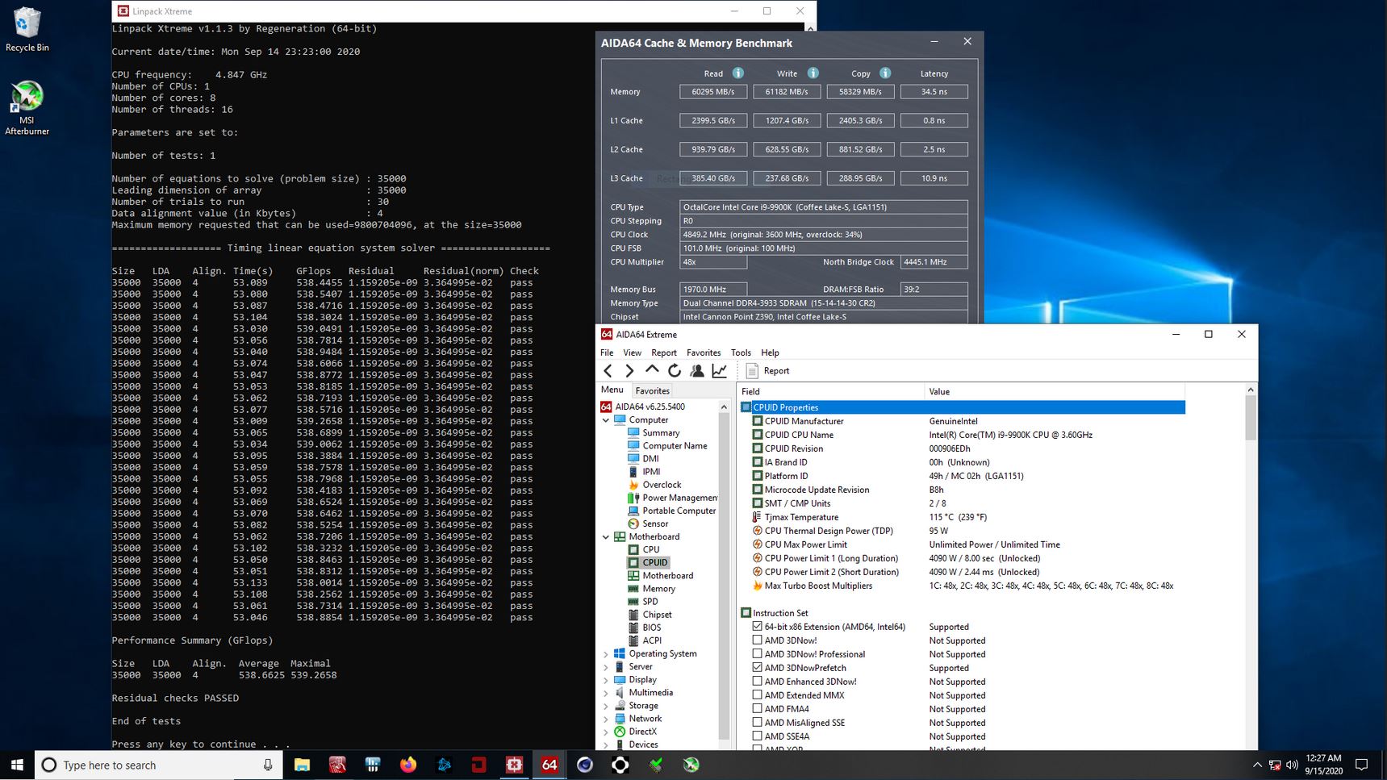Open the Help menu in AIDA64

(771, 352)
